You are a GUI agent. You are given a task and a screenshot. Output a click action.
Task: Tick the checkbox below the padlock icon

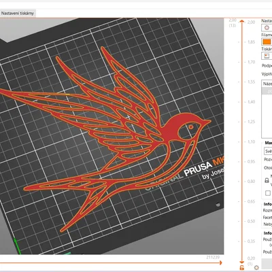268,193
